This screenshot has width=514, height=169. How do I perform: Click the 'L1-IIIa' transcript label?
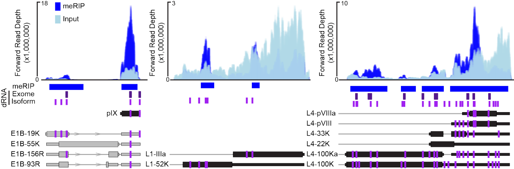(x=156, y=154)
